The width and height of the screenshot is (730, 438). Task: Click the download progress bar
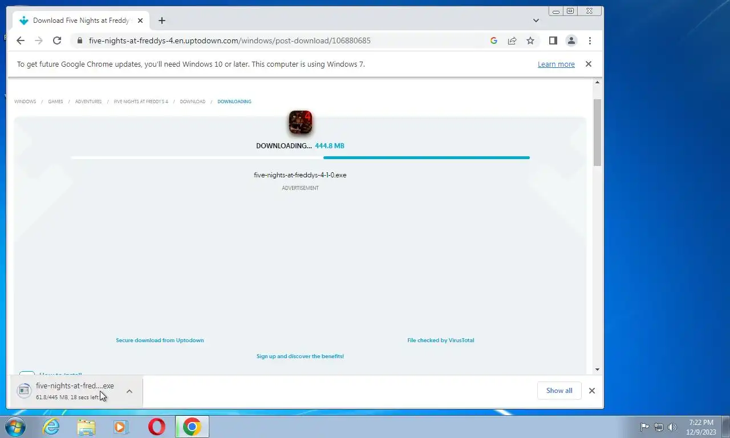tap(300, 157)
